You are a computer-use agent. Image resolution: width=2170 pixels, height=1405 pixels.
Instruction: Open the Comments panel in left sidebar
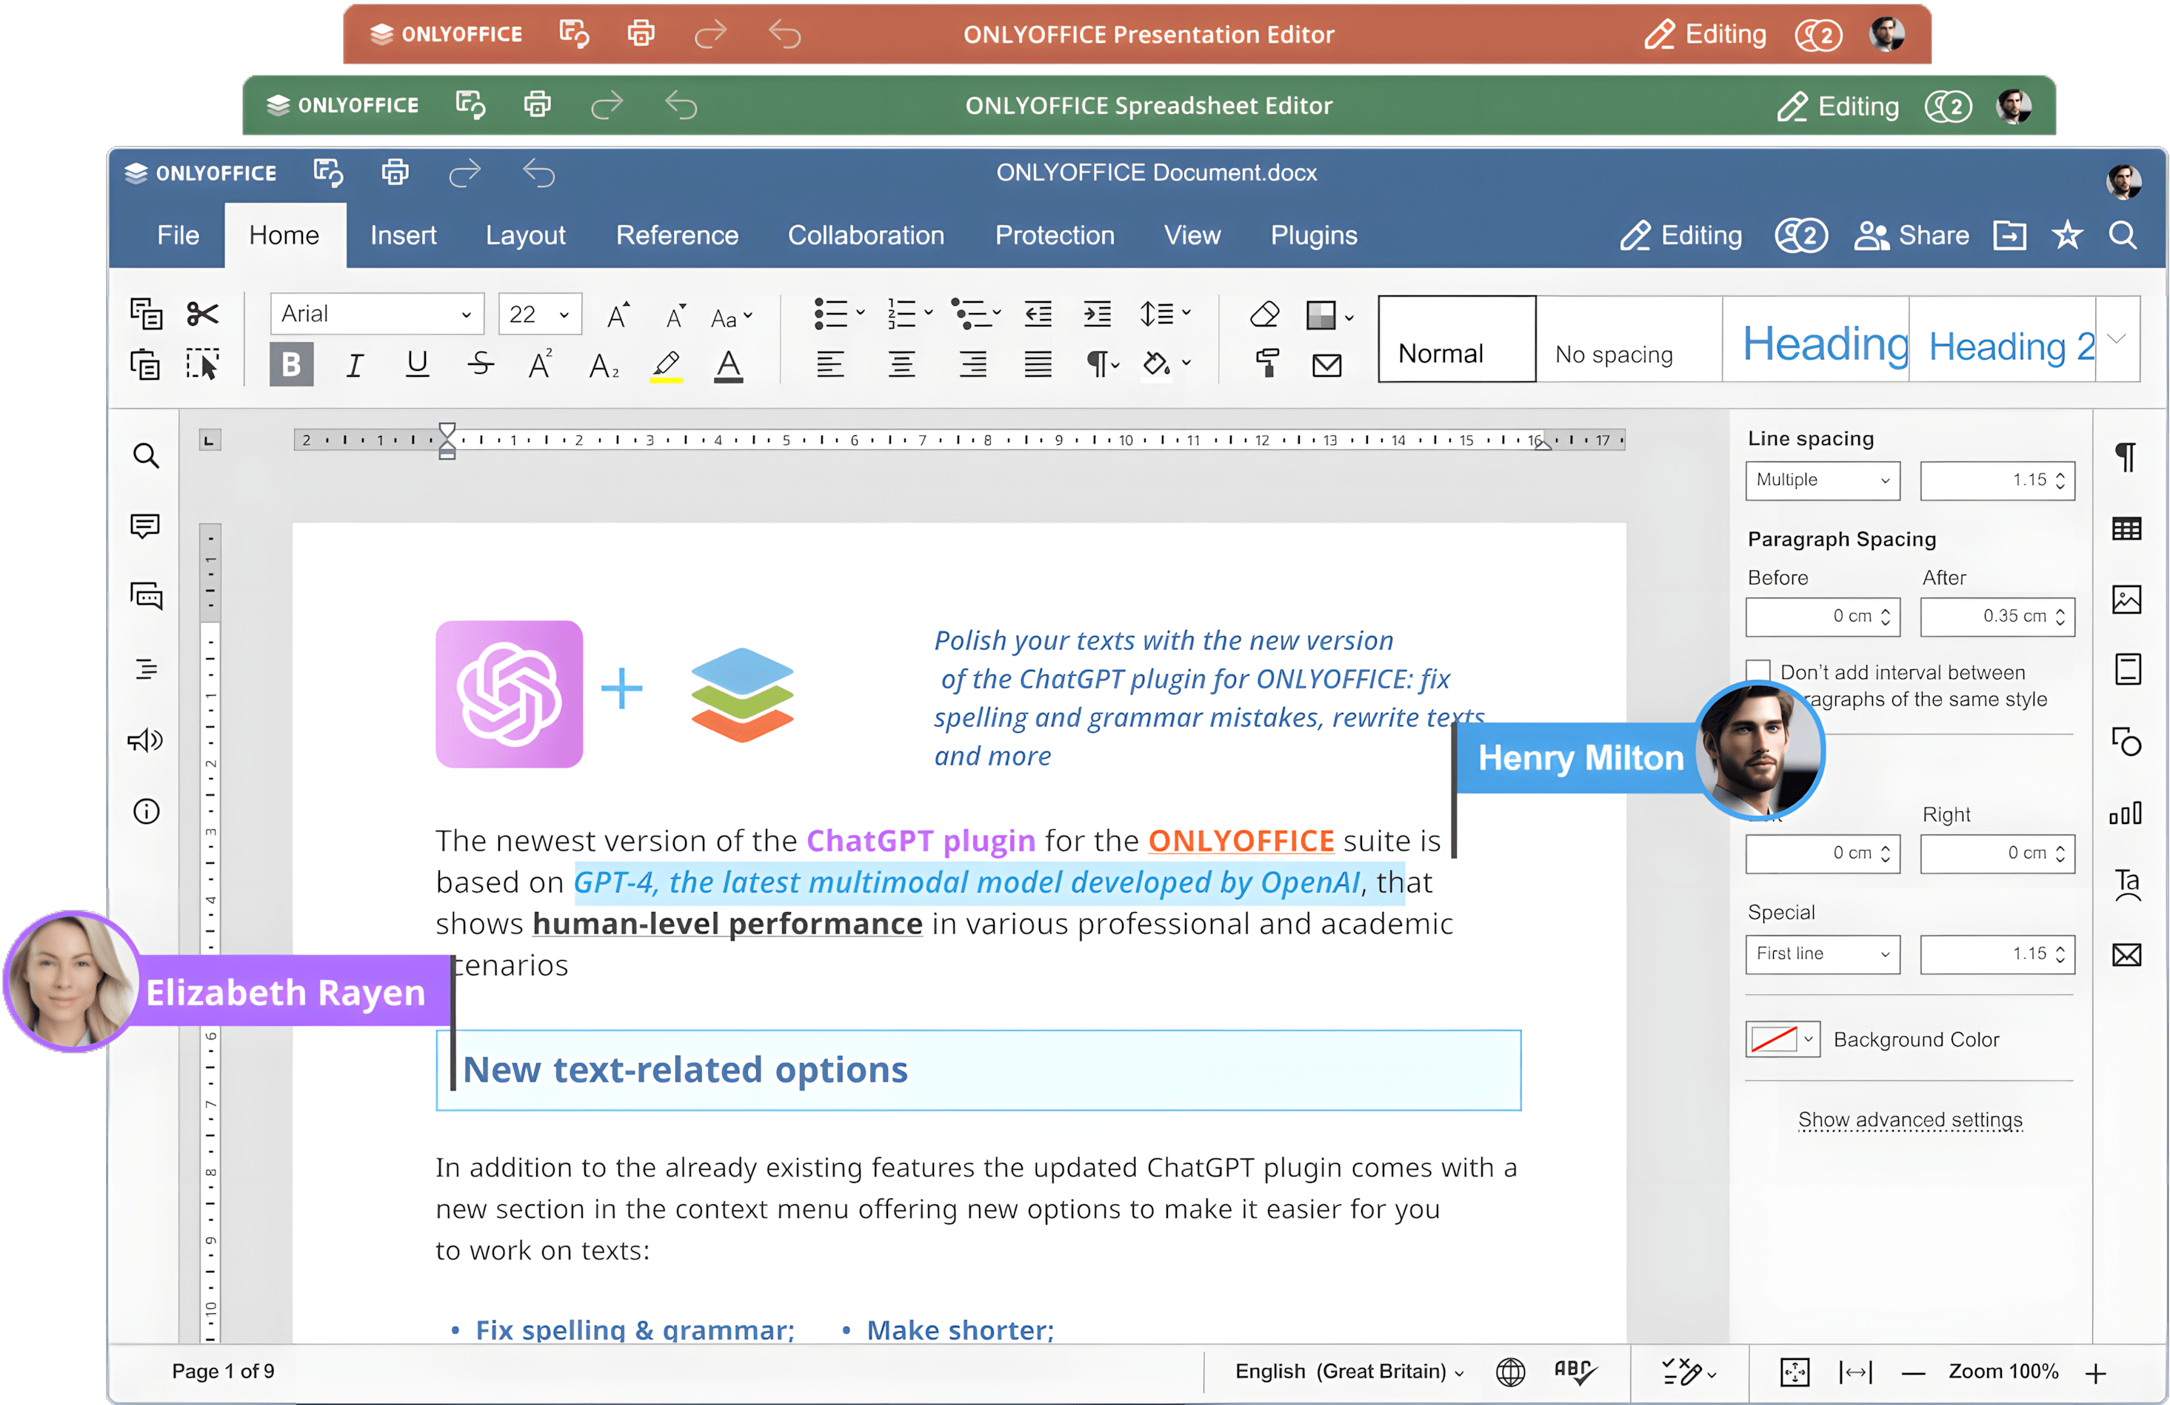point(146,526)
